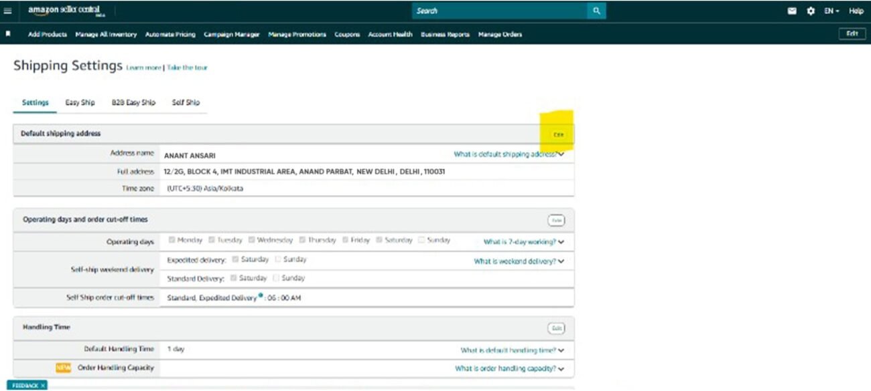Click the time zone value Asia/Kolkata
The width and height of the screenshot is (871, 391).
(205, 188)
